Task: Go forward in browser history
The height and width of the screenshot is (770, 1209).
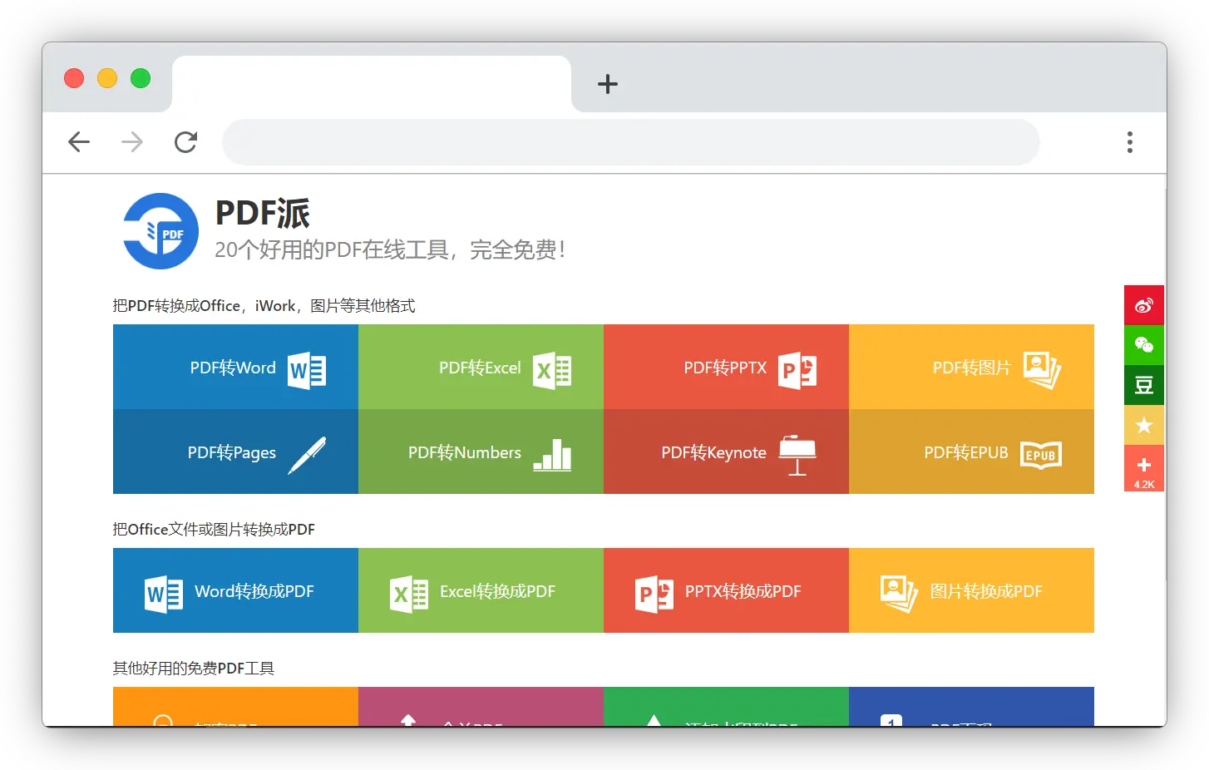Action: coord(132,142)
